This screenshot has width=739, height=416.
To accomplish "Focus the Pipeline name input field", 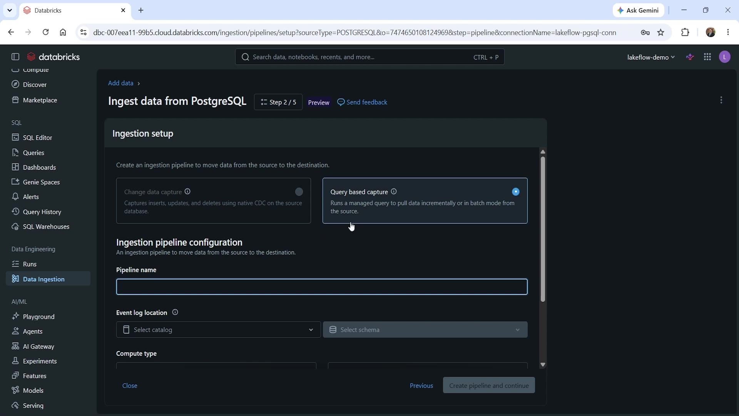I will pyautogui.click(x=322, y=287).
